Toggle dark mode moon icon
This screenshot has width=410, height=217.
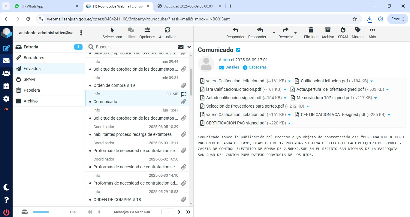[6, 187]
